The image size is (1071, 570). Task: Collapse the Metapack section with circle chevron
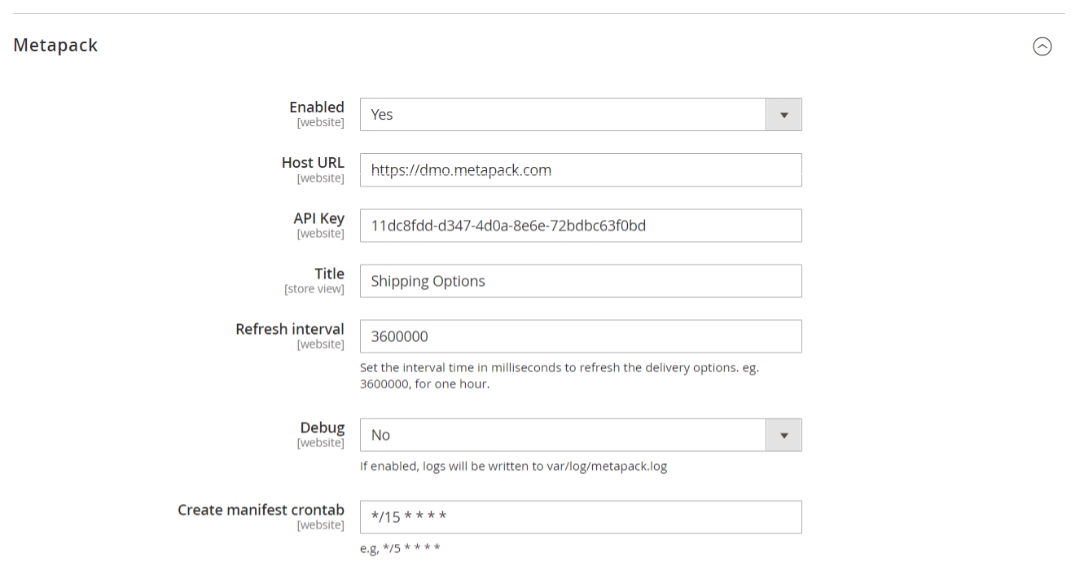click(x=1042, y=46)
